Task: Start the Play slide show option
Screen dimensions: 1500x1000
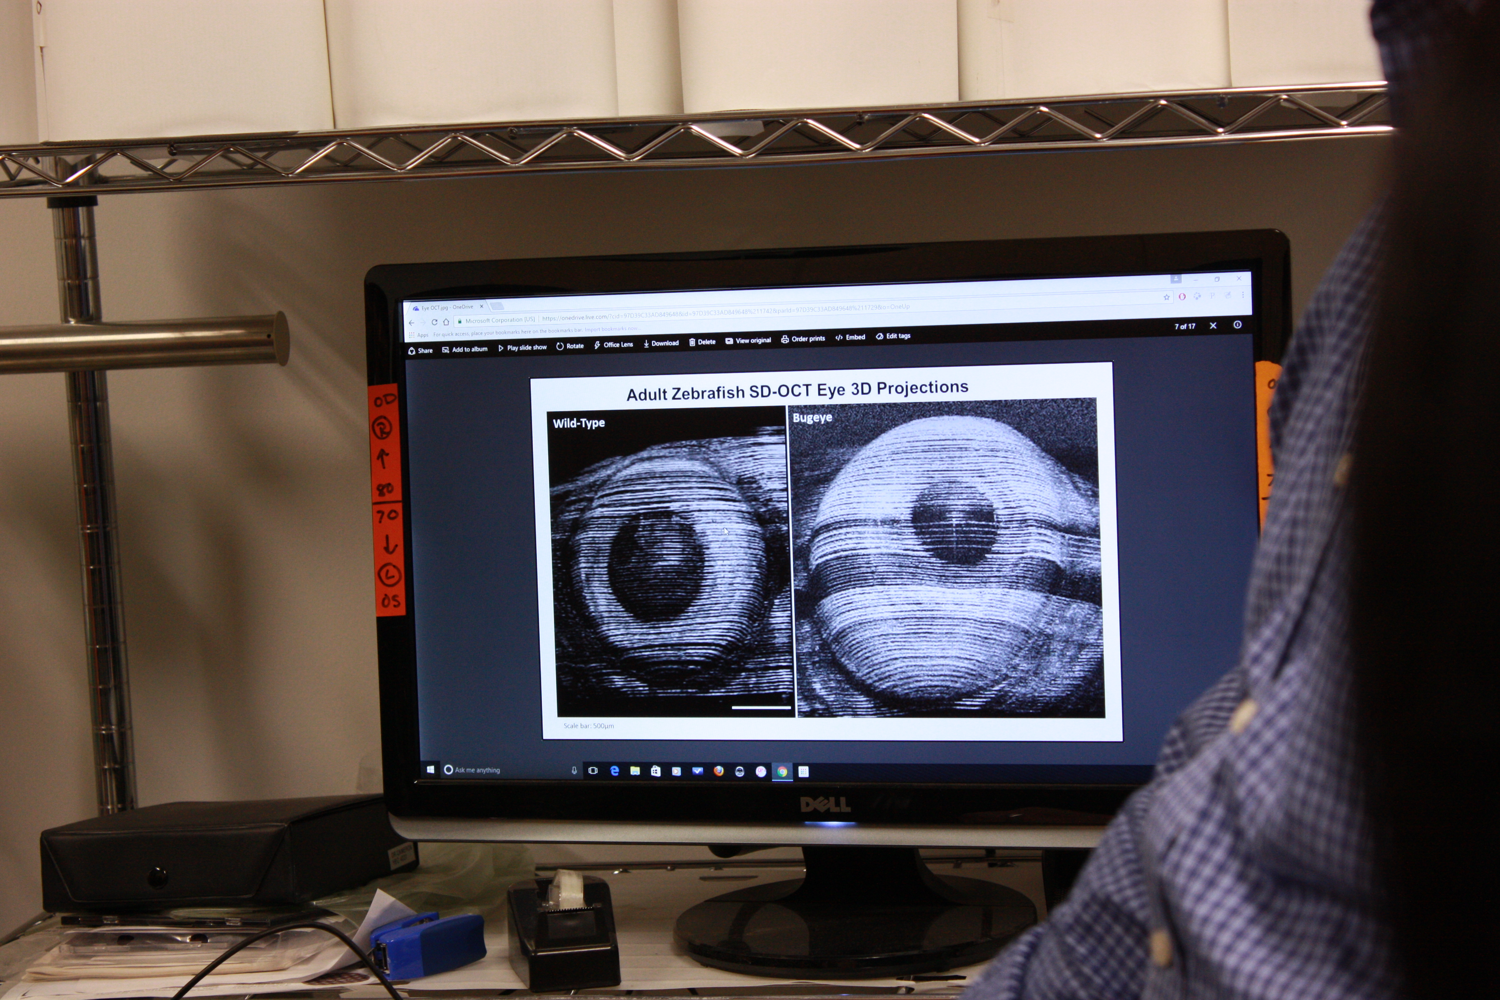Action: [522, 348]
